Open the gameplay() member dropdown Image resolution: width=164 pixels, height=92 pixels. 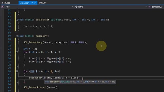[157, 7]
